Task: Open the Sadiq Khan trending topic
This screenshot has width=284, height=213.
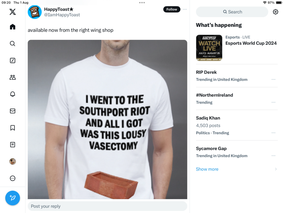Action: tap(208, 118)
